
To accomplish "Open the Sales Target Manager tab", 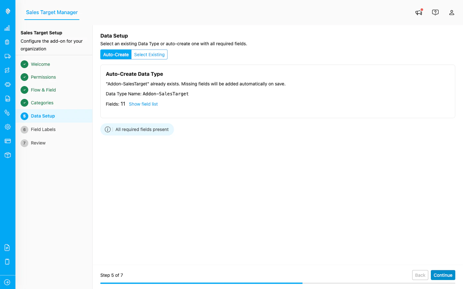I will click(x=51, y=13).
